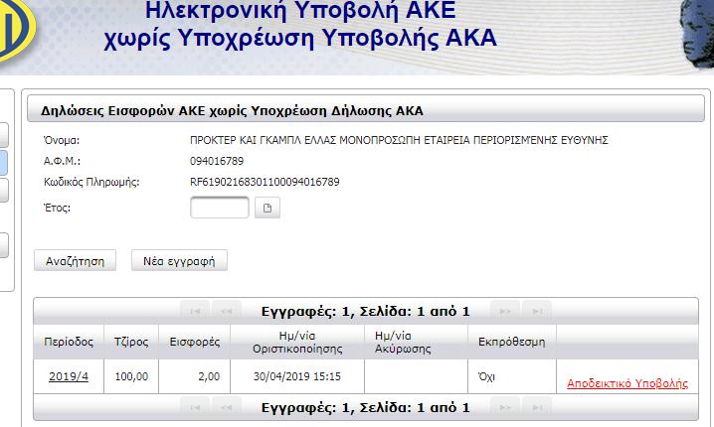Click the Όνομα label
Viewport: 714px width, 427px height.
[62, 140]
